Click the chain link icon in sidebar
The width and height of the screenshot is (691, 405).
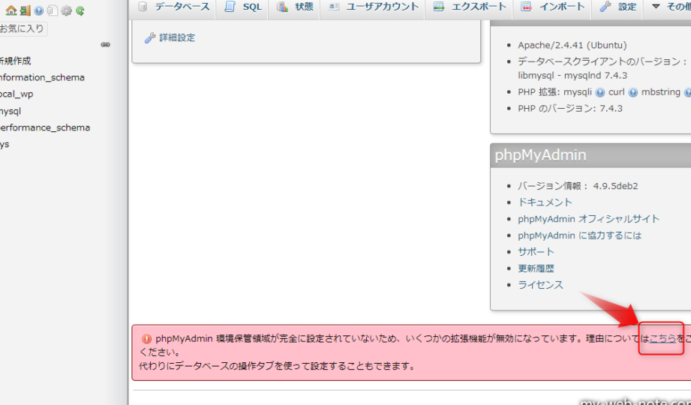pos(106,44)
